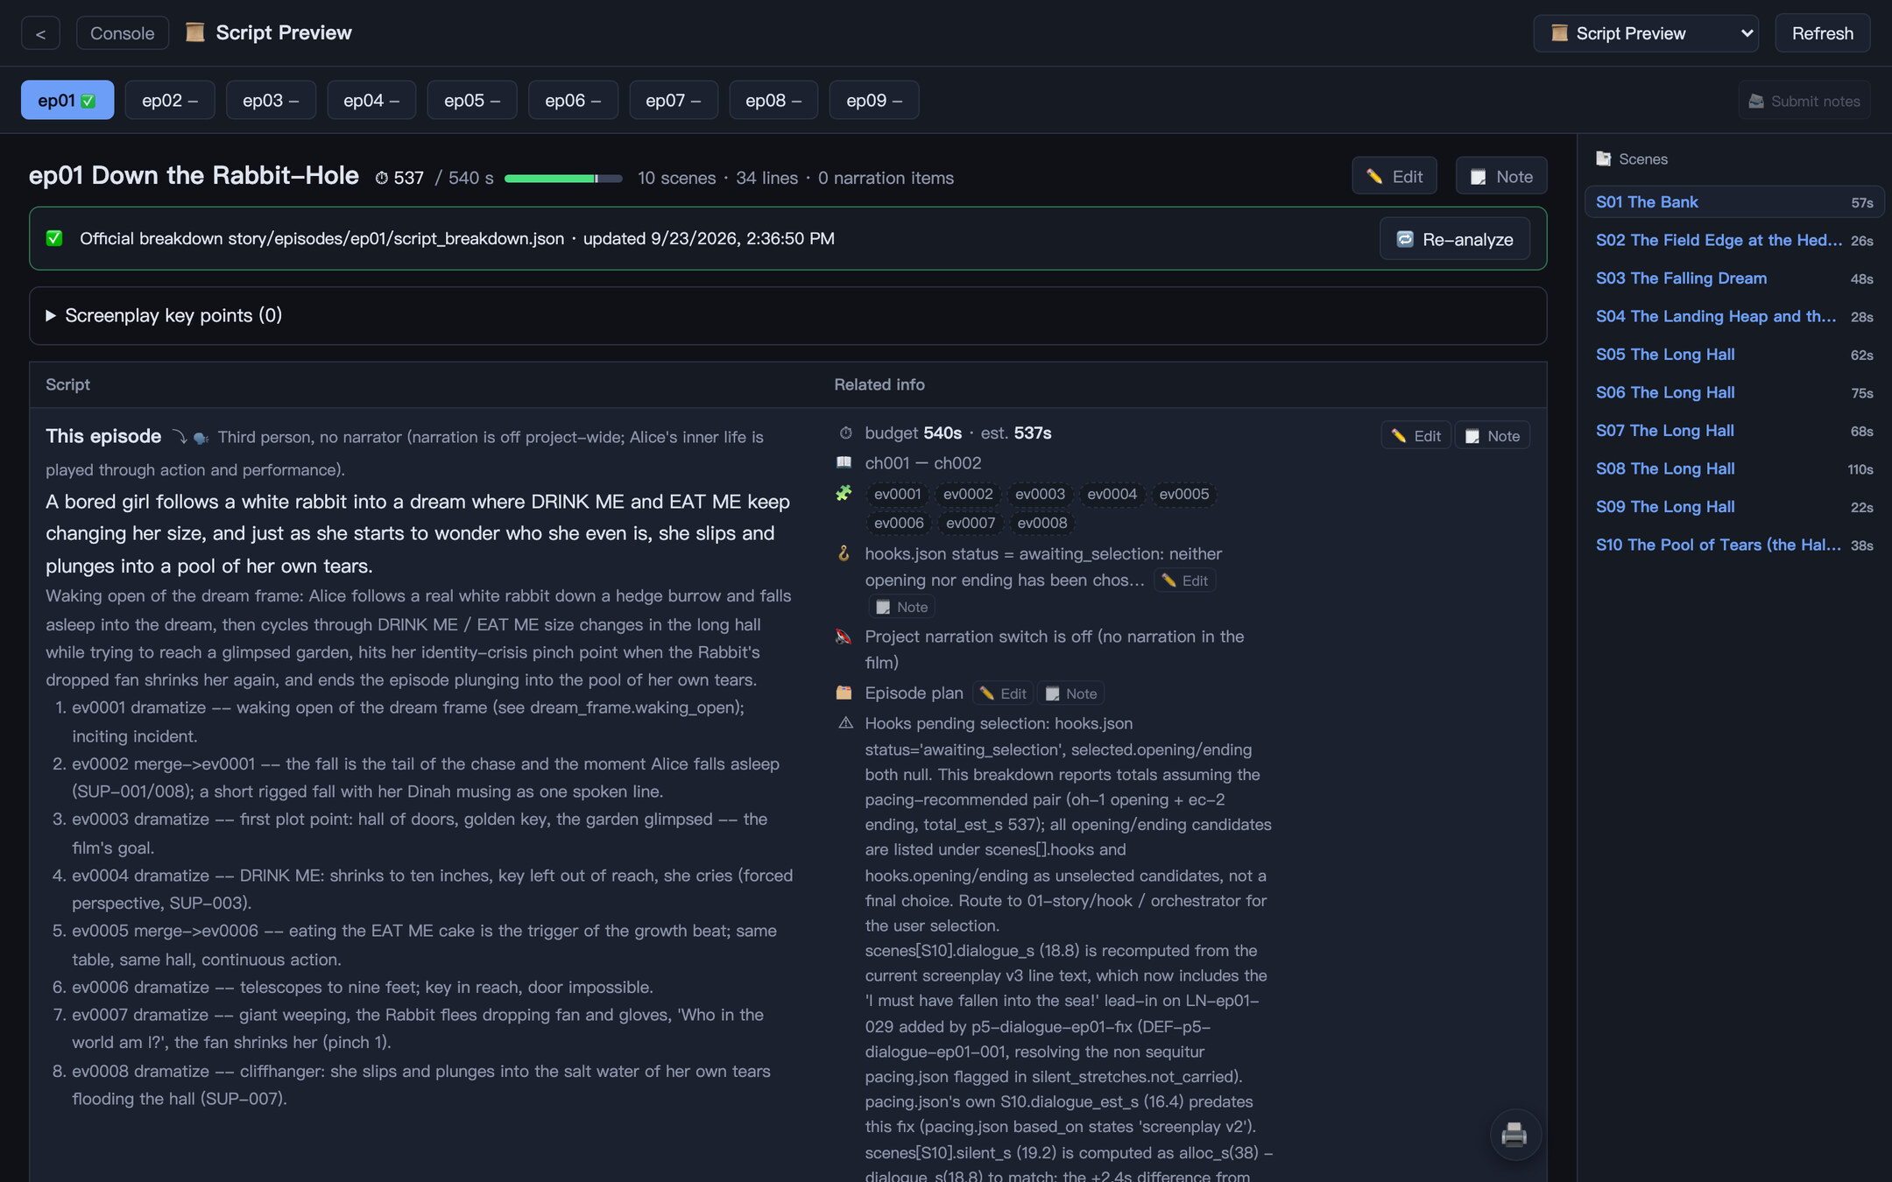The height and width of the screenshot is (1182, 1892).
Task: Jump to scene S01 The Bank
Action: coord(1734,202)
